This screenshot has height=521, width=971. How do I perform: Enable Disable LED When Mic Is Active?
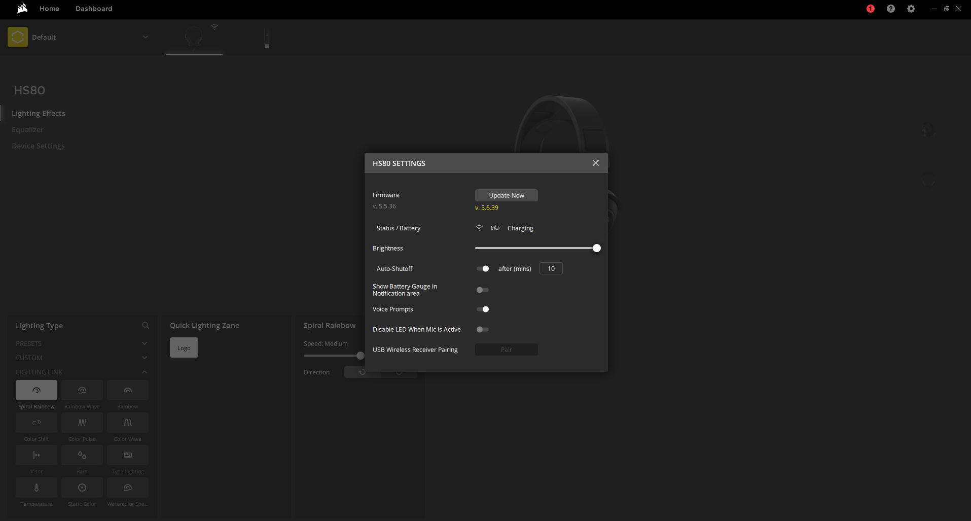[483, 330]
